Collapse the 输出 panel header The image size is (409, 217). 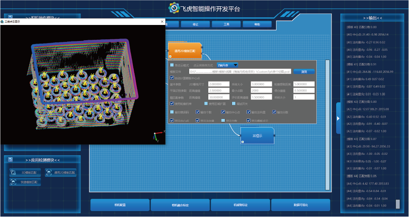pos(373,18)
